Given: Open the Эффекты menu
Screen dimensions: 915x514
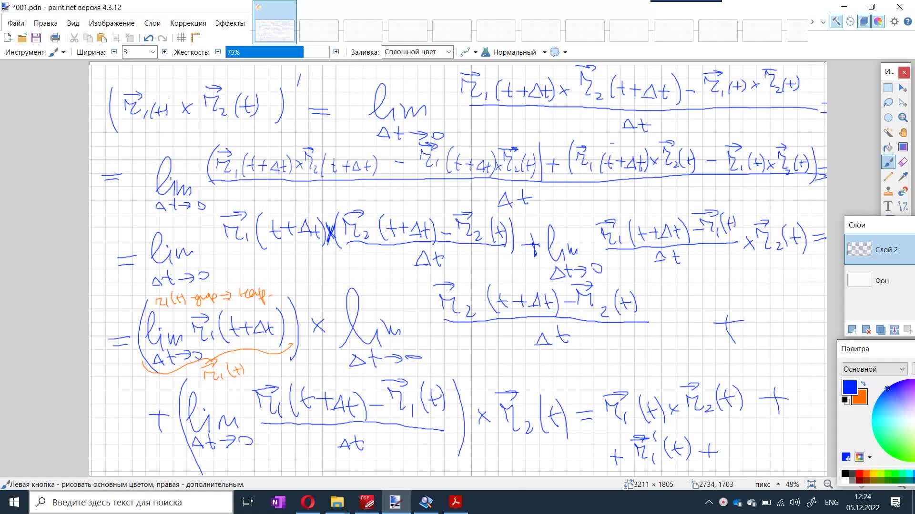Looking at the screenshot, I should [x=230, y=23].
